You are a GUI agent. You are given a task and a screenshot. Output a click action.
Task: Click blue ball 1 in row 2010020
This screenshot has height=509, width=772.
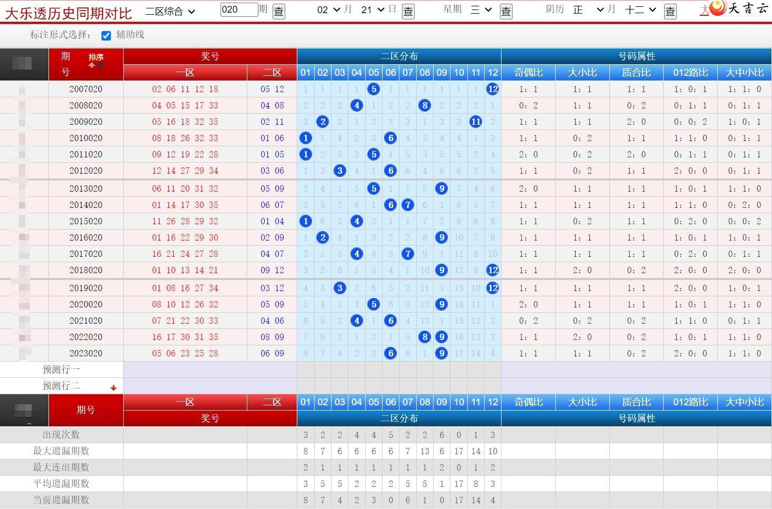tap(306, 138)
